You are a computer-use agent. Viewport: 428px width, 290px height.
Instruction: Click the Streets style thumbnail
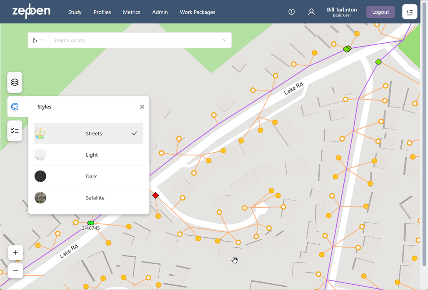tap(40, 133)
